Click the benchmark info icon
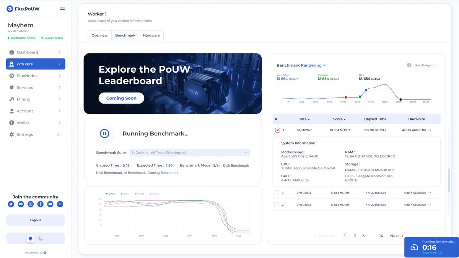Viewport: 459px width, 258px height. coord(409,65)
